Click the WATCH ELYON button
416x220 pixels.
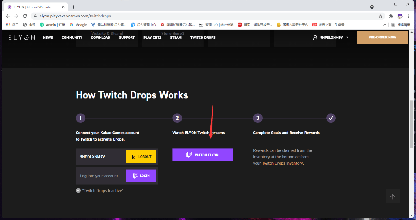[x=202, y=155]
